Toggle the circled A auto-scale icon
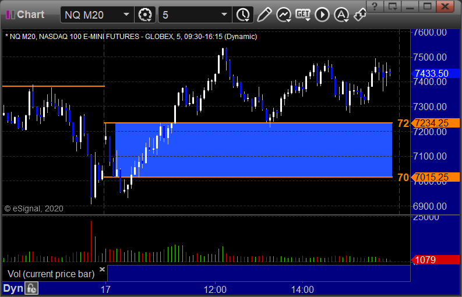Screen dimensions: 462x297 [341, 15]
